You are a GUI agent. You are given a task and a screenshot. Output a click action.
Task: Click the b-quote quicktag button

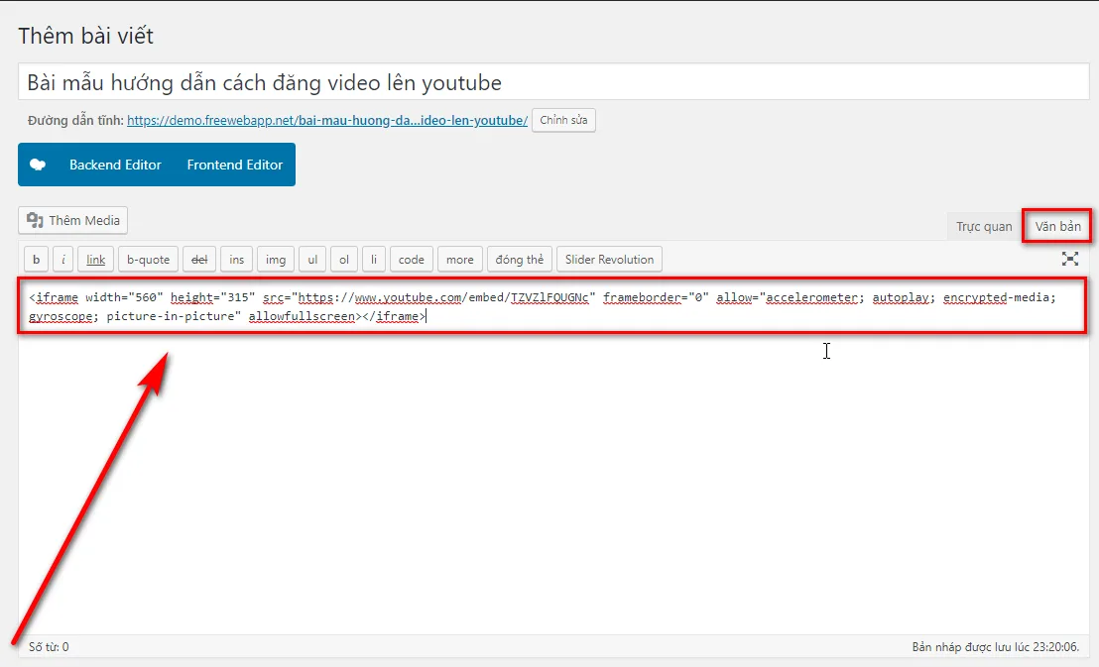point(148,260)
